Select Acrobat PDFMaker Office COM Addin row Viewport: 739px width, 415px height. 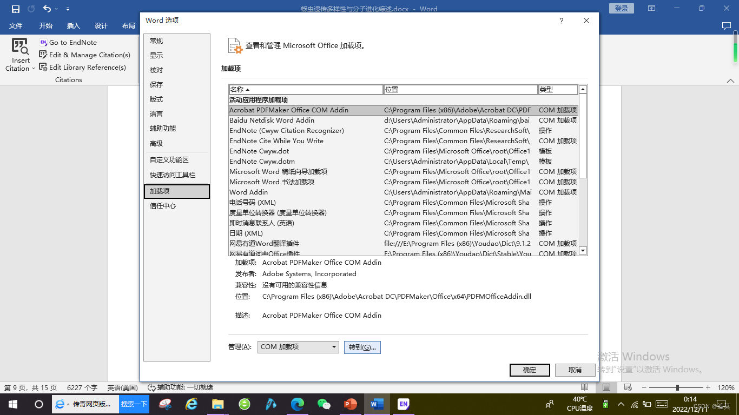pyautogui.click(x=403, y=110)
